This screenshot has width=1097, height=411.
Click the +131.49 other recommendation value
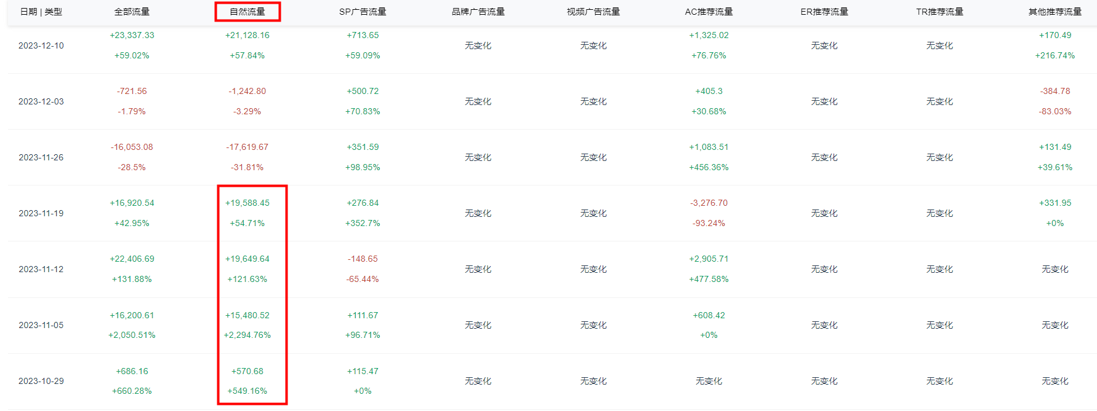pos(1055,147)
